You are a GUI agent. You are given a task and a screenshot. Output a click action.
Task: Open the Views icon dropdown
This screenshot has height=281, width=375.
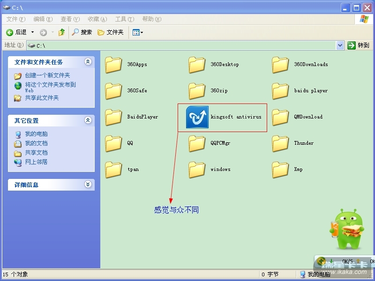tap(138, 32)
